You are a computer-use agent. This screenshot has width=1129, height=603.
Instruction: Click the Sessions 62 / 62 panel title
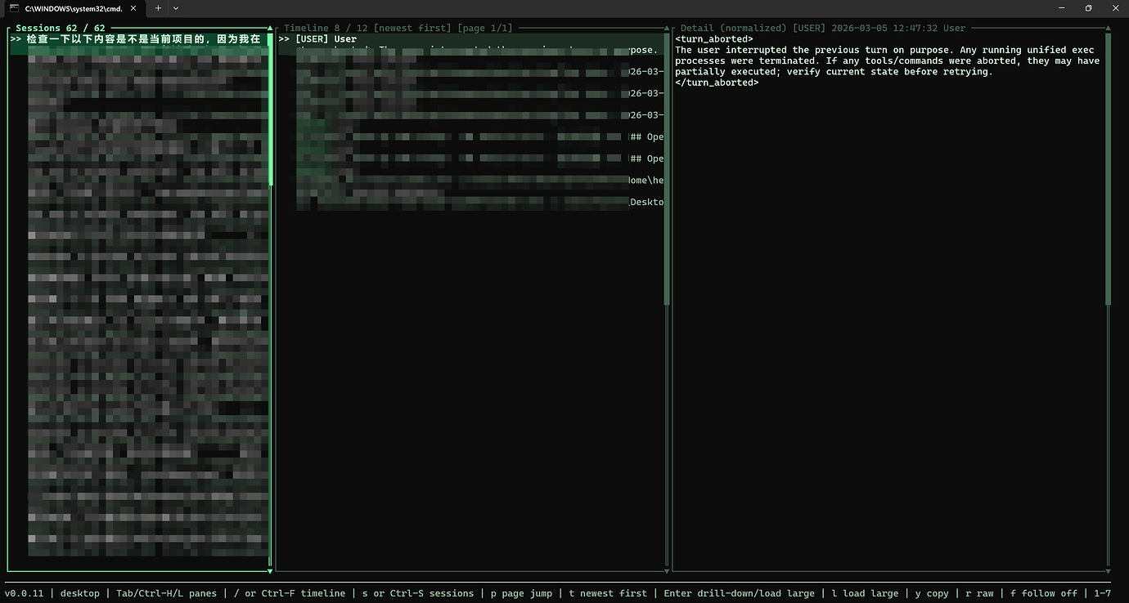pyautogui.click(x=61, y=28)
